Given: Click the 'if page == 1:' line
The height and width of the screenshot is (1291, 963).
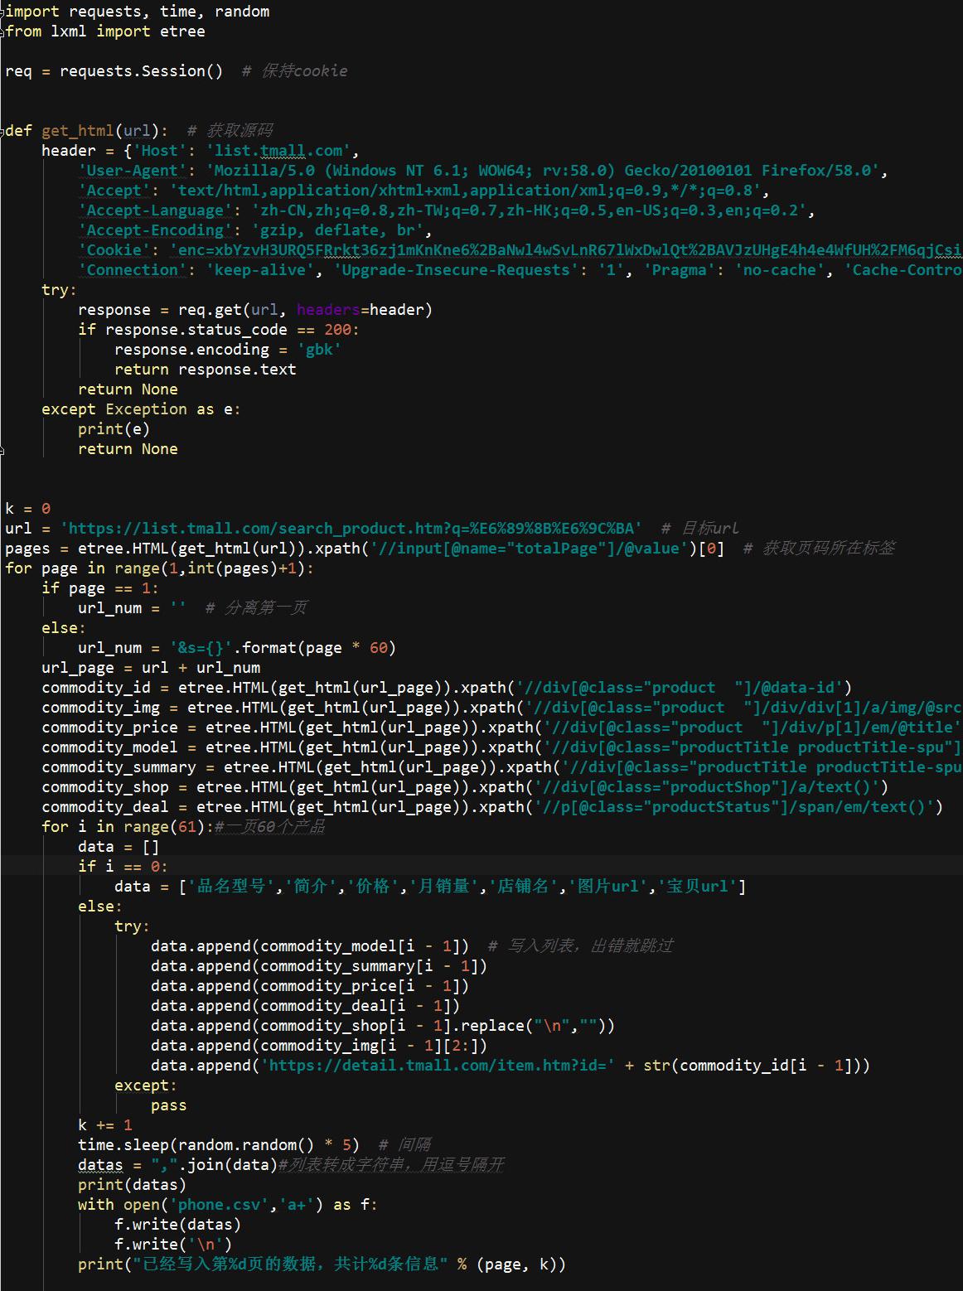Looking at the screenshot, I should (100, 588).
